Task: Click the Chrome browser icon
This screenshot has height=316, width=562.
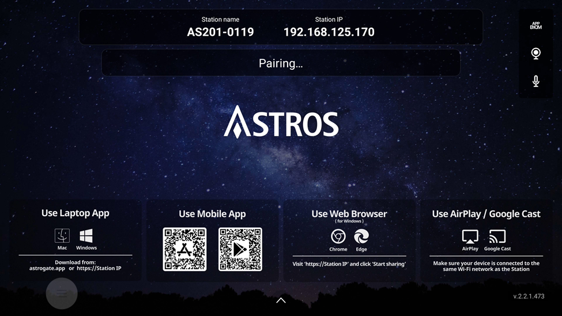Action: 338,236
